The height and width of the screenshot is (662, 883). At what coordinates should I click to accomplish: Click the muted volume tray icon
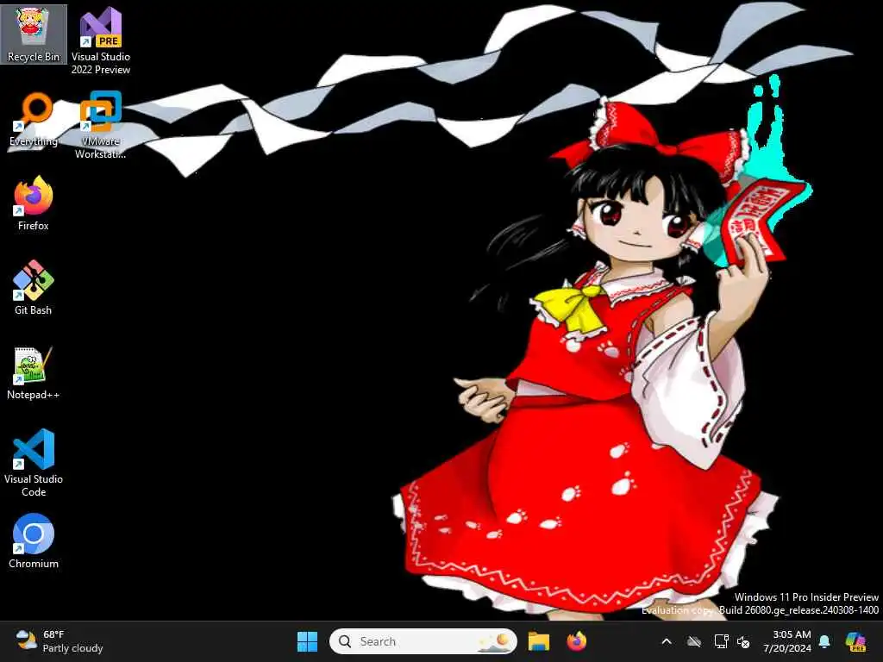tap(743, 642)
